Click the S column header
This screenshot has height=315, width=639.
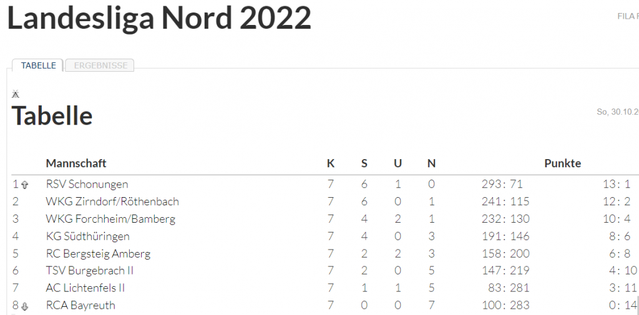(x=364, y=163)
